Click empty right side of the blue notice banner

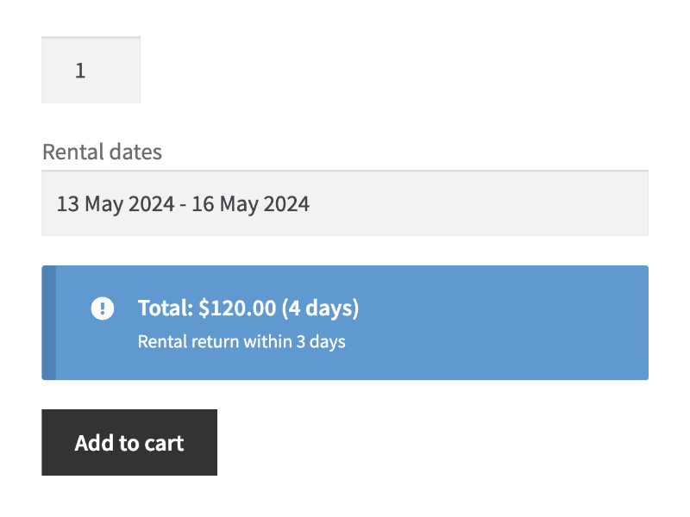click(x=535, y=322)
